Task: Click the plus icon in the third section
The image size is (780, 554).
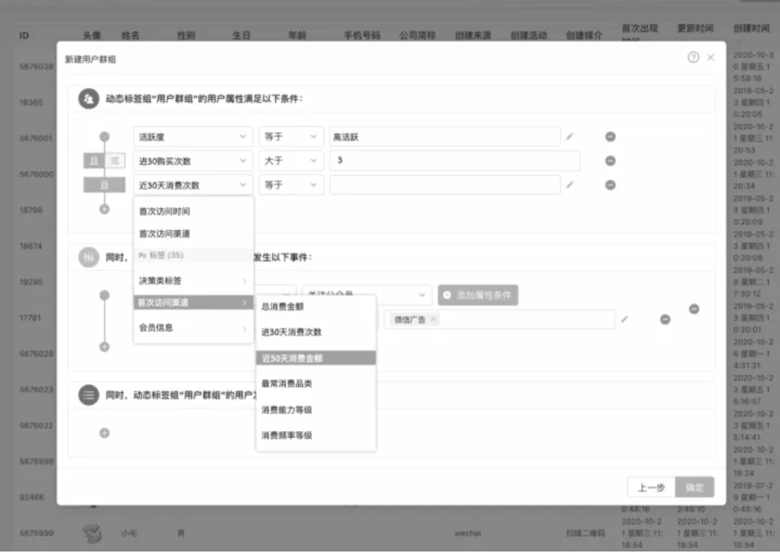Action: 105,433
